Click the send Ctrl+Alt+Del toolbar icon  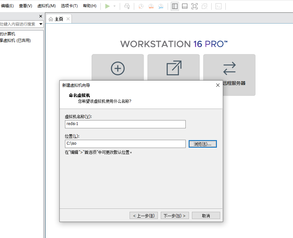point(127,6)
